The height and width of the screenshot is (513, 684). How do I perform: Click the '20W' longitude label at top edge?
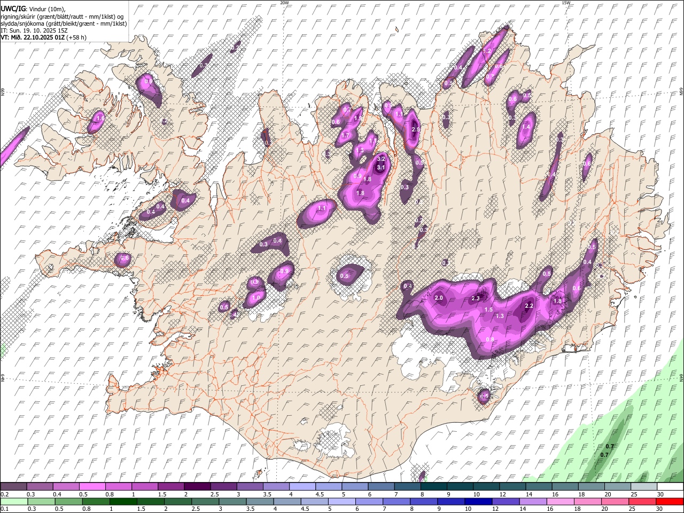tap(284, 3)
